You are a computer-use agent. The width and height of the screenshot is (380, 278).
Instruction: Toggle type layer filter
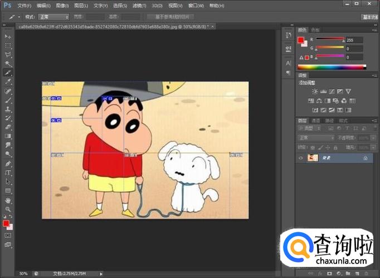pos(347,128)
